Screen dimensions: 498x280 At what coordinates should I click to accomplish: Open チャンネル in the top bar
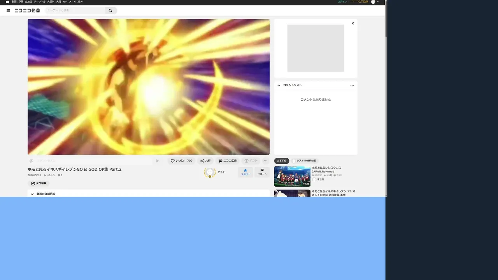40,2
